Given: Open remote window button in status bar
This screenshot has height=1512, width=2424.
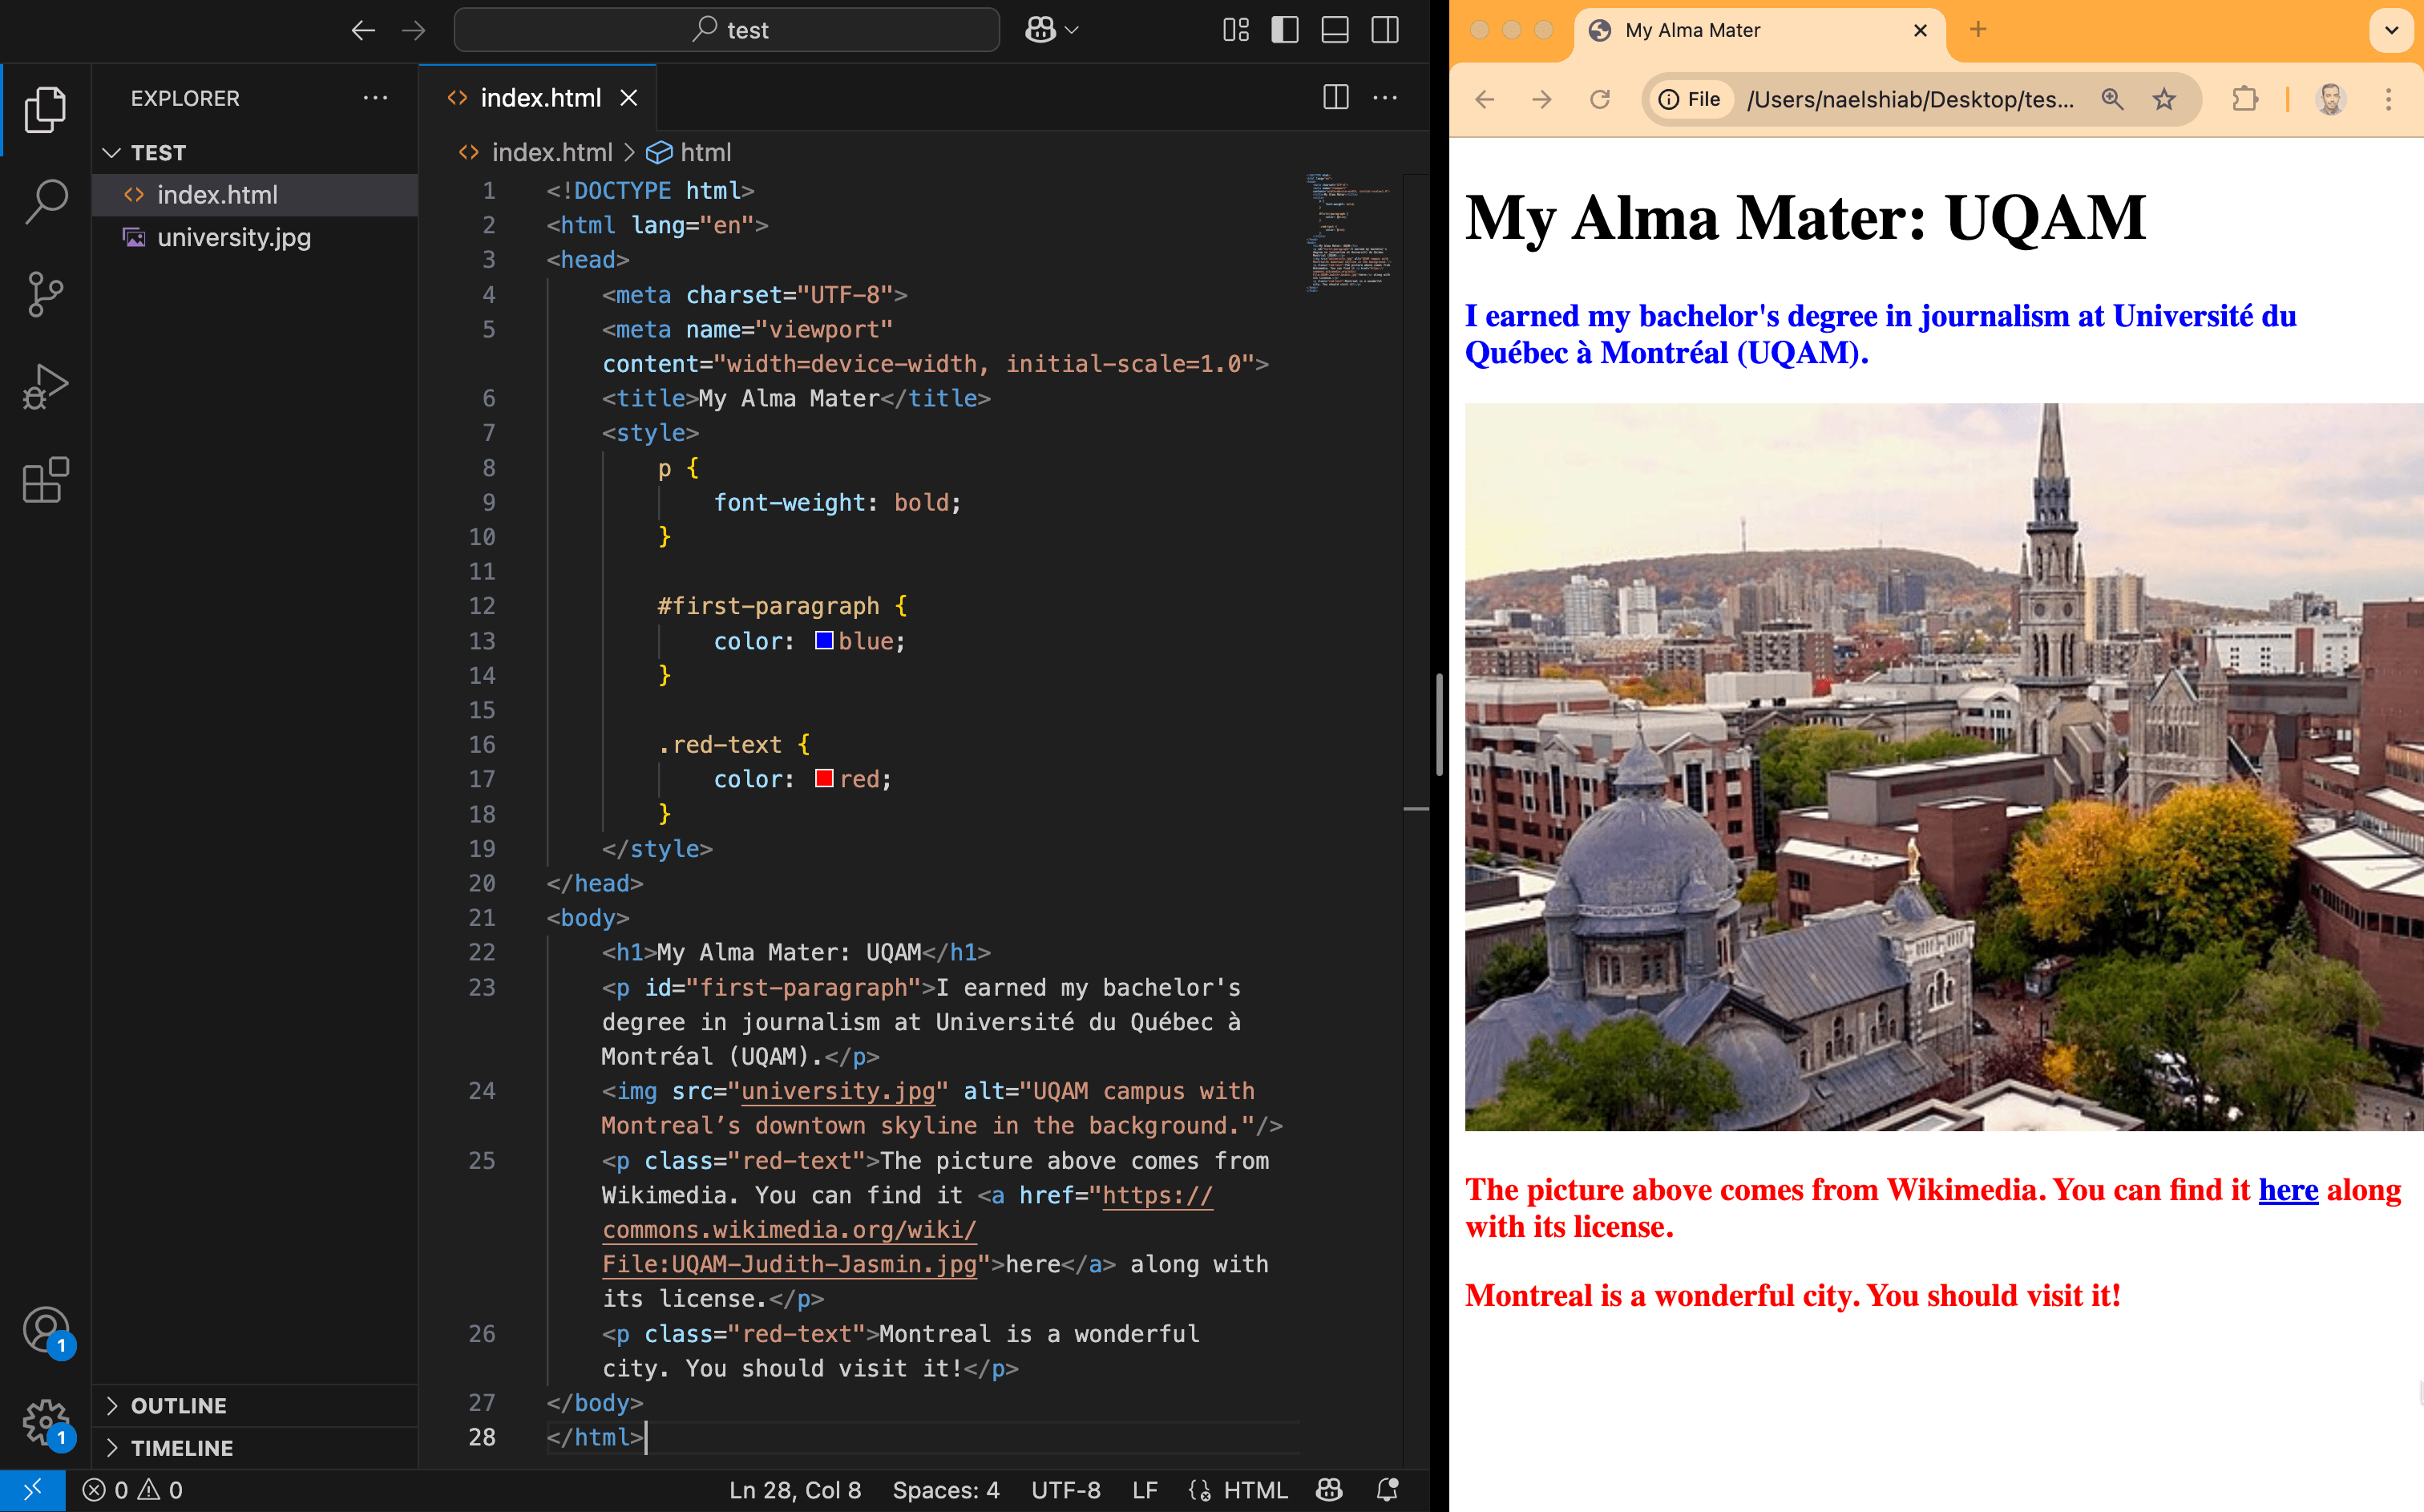Looking at the screenshot, I should pyautogui.click(x=32, y=1490).
